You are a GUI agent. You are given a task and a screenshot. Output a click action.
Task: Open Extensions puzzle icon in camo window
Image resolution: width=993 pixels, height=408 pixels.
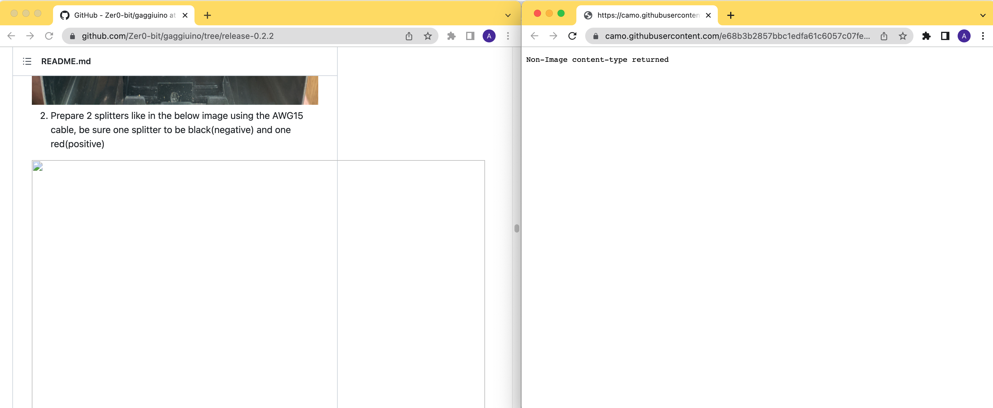pos(926,36)
